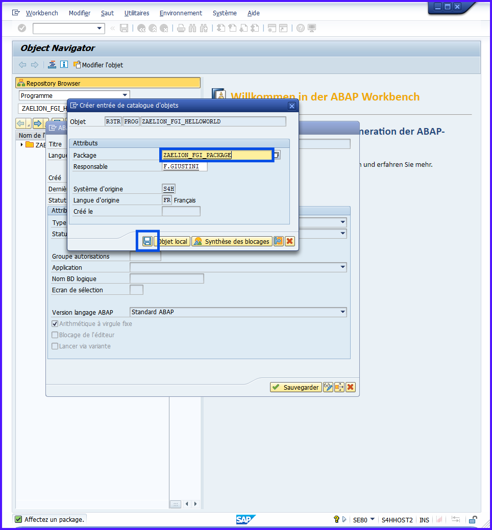
Task: Open the Application dropdown list
Action: [x=342, y=267]
